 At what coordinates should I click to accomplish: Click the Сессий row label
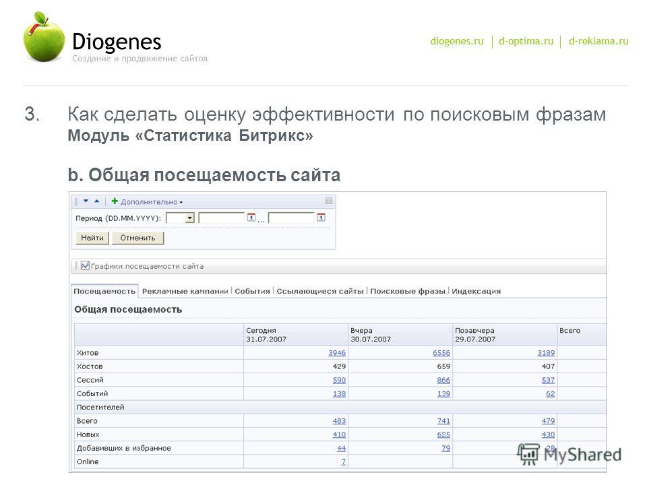click(x=90, y=380)
